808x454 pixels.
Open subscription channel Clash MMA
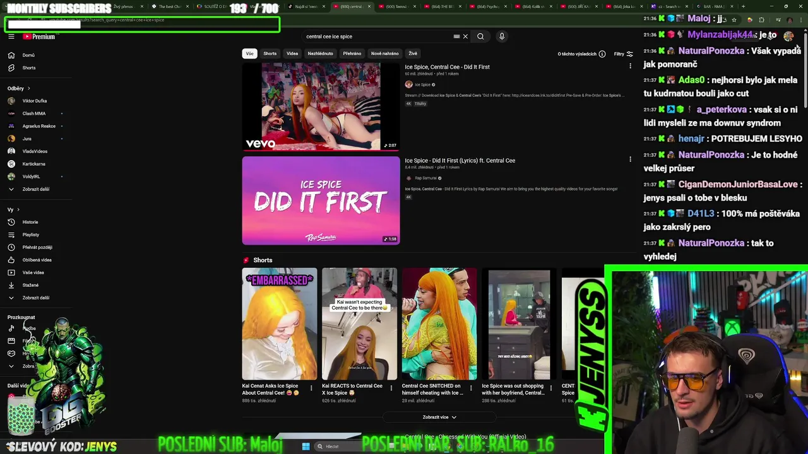click(34, 113)
